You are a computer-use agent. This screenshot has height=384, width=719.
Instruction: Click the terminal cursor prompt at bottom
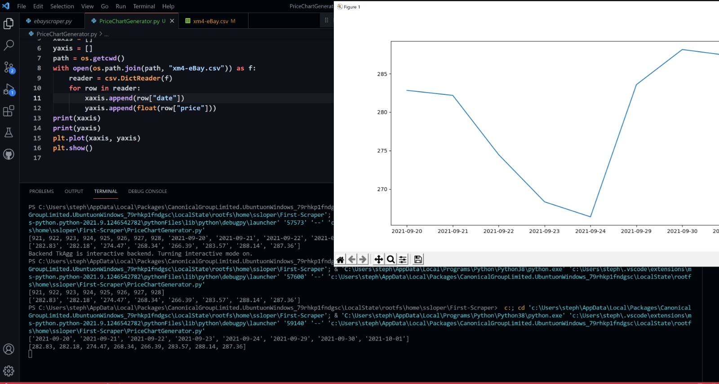30,354
